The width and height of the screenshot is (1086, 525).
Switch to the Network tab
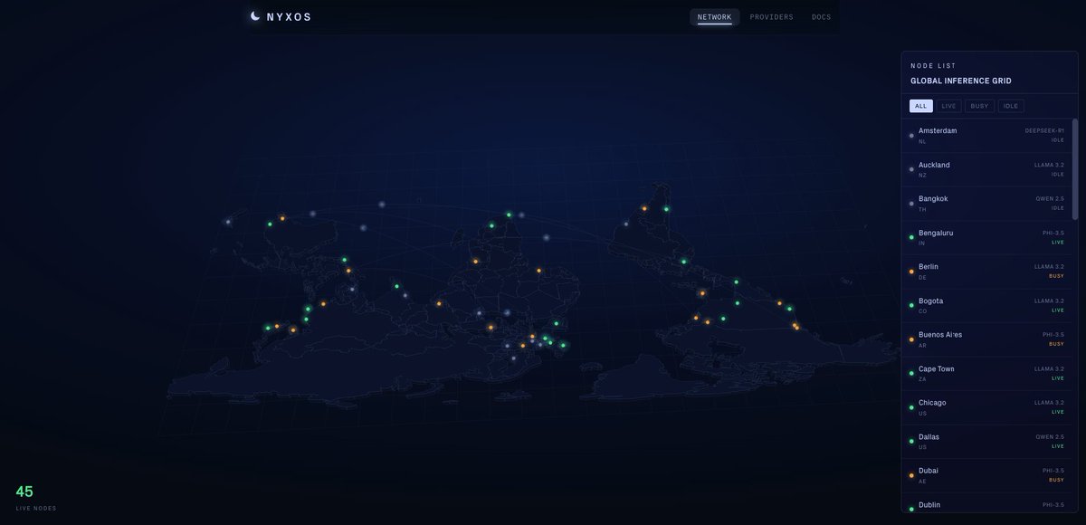[x=715, y=17]
